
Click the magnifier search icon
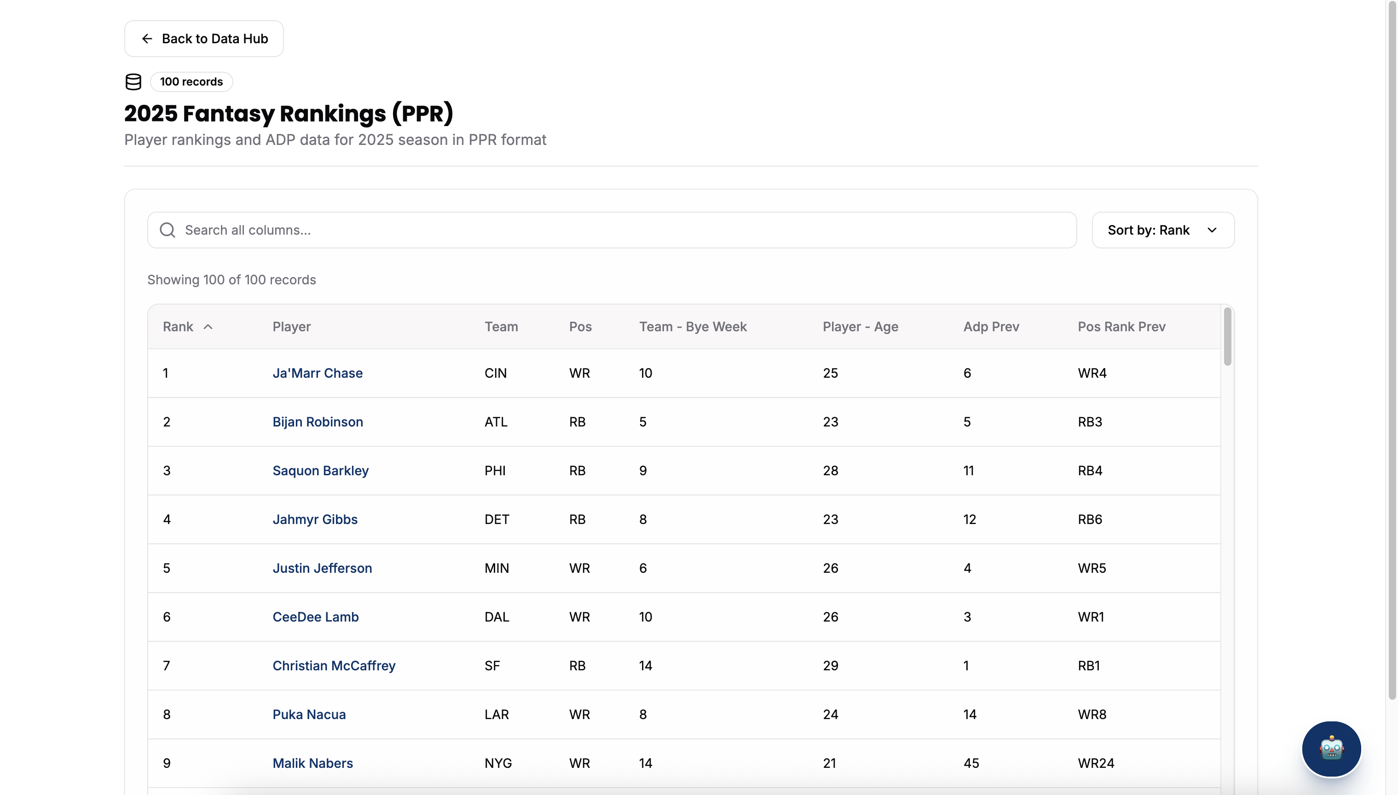(x=168, y=230)
